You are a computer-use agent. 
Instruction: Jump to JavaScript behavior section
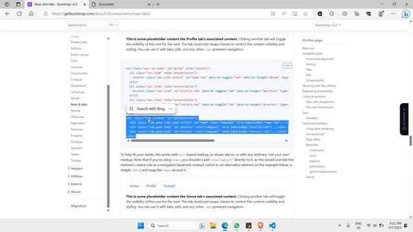315,123
